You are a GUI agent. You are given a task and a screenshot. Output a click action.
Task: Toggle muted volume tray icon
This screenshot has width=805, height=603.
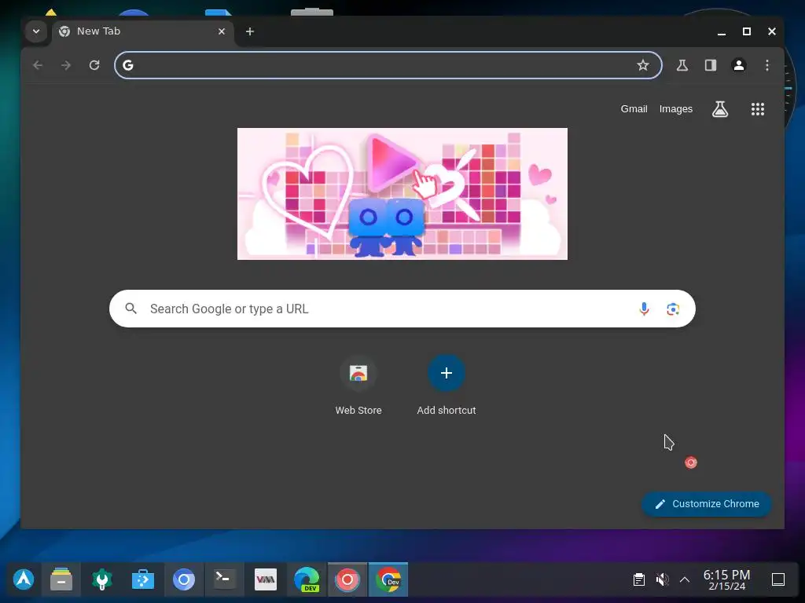662,579
